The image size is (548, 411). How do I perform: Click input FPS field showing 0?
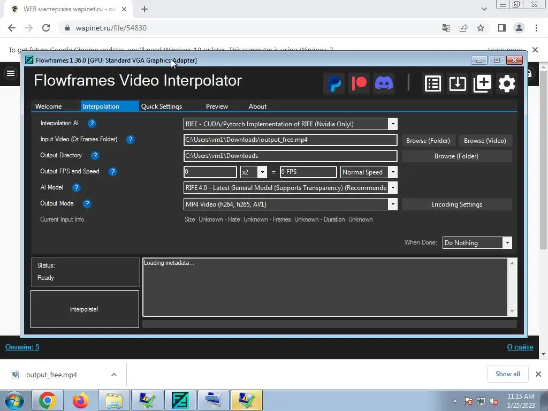pyautogui.click(x=210, y=172)
